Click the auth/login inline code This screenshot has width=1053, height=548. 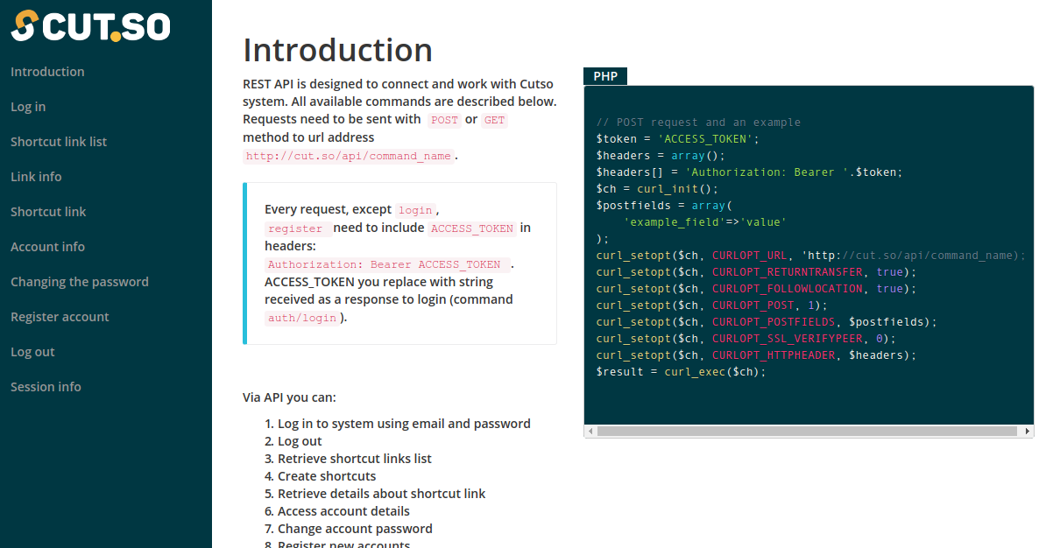click(x=302, y=318)
